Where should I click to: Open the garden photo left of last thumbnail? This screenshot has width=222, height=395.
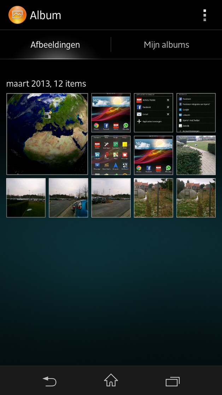coord(153,198)
